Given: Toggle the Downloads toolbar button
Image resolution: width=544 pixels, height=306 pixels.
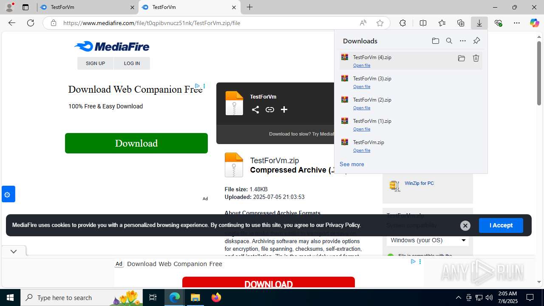Looking at the screenshot, I should pos(479,23).
